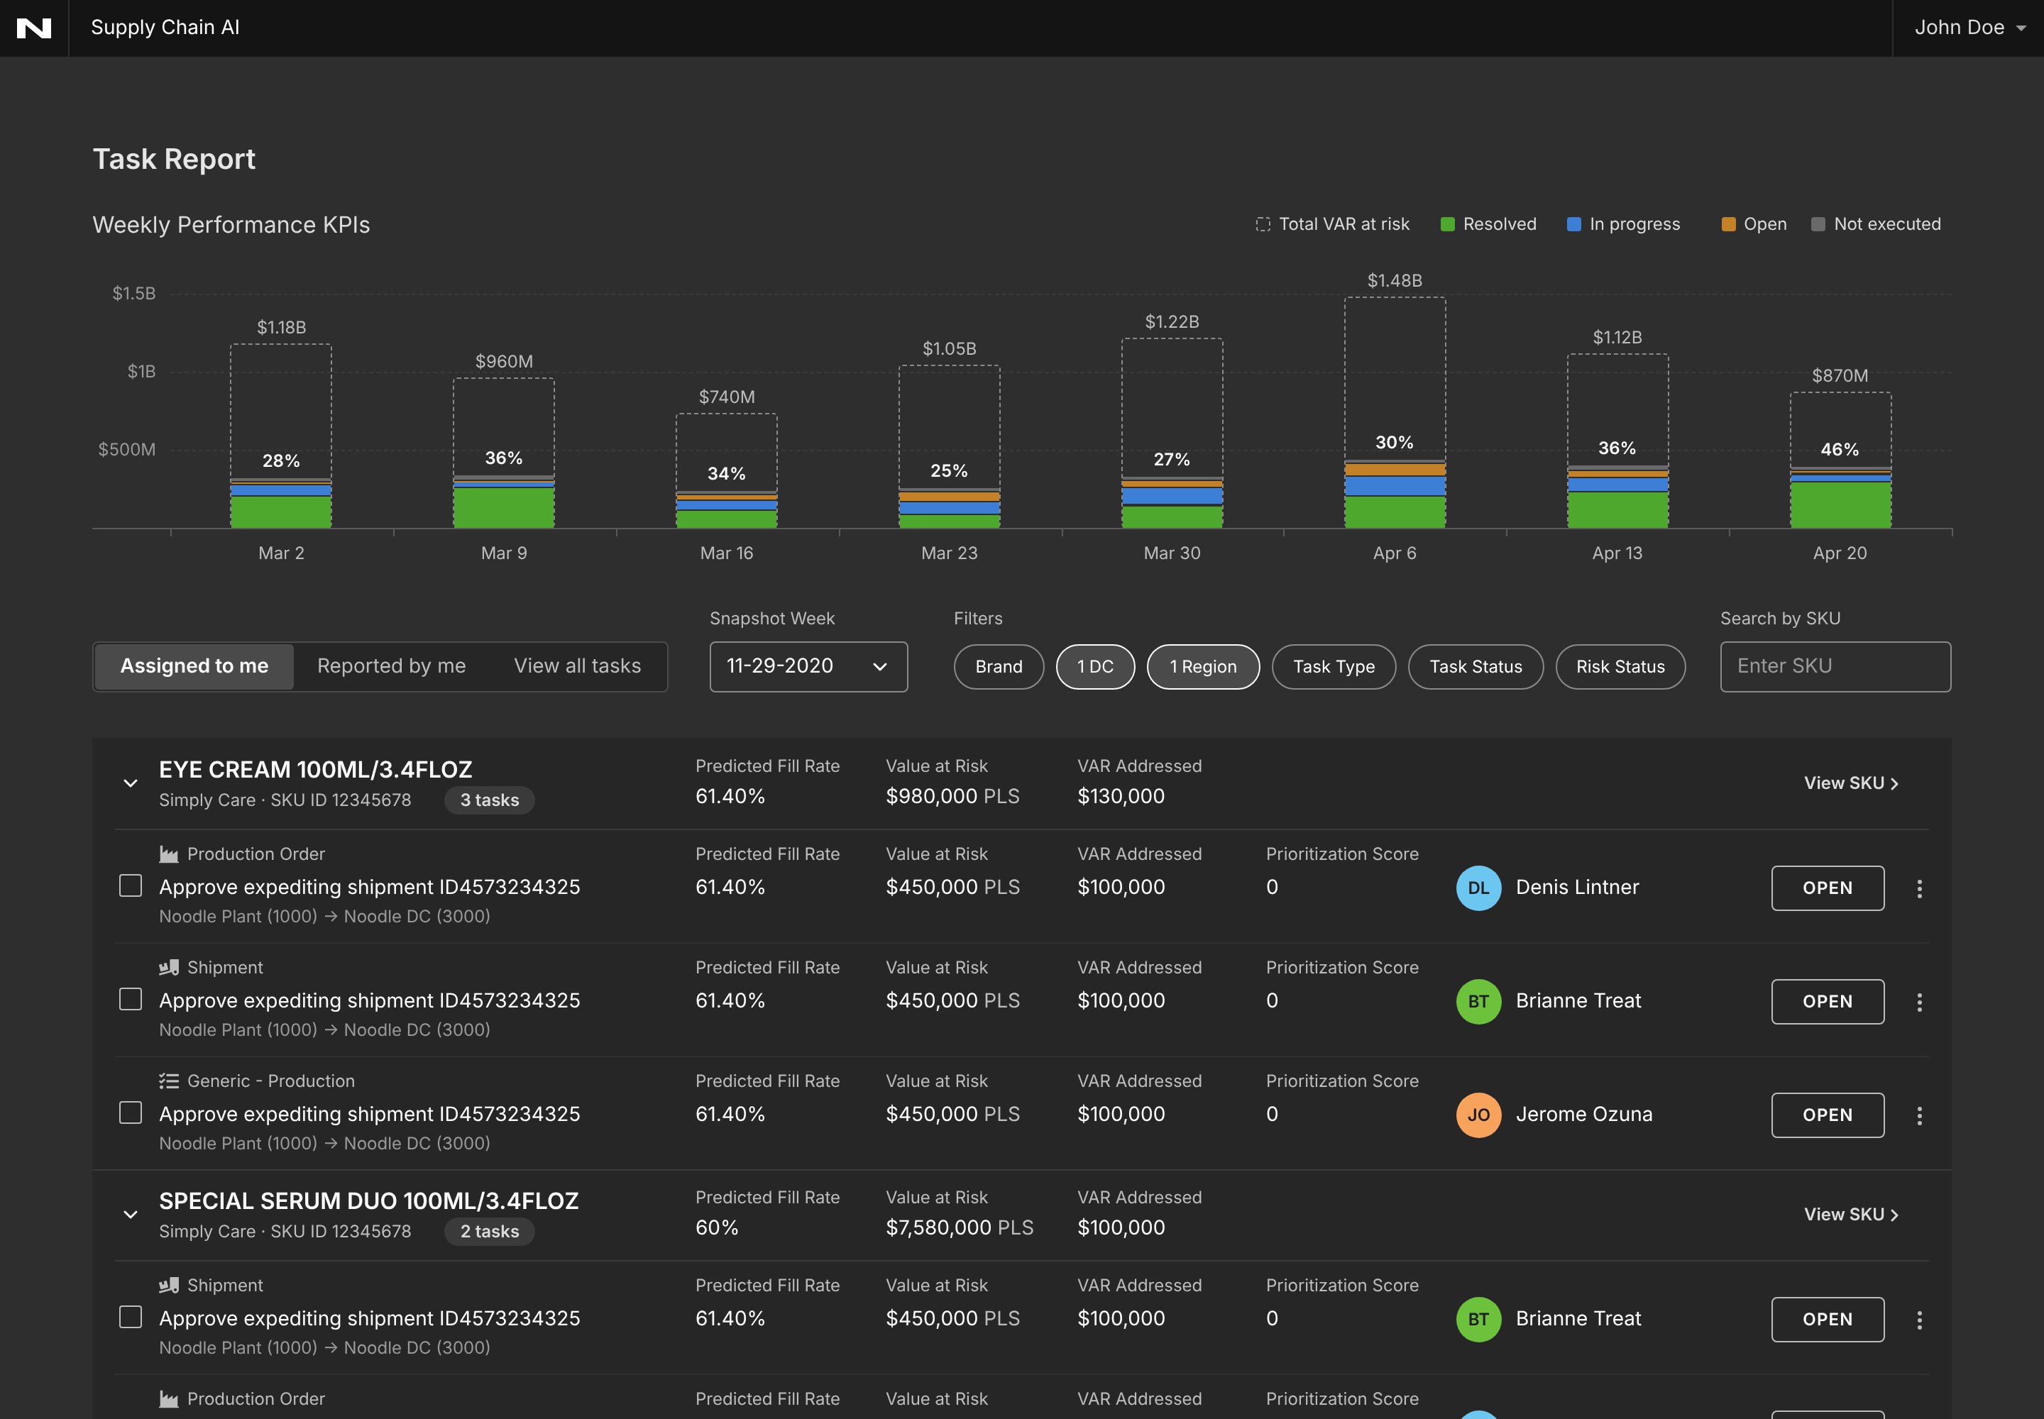Click the 46% label on Apr 20 bar
2044x1419 pixels.
[1840, 450]
